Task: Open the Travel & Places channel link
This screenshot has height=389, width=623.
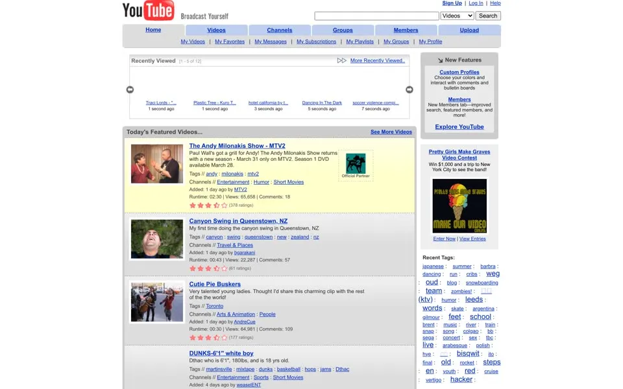Action: (x=235, y=245)
